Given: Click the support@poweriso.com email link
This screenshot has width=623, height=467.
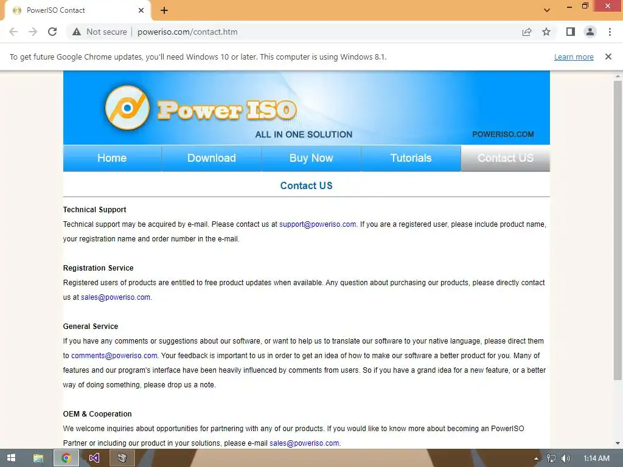Looking at the screenshot, I should click(318, 224).
